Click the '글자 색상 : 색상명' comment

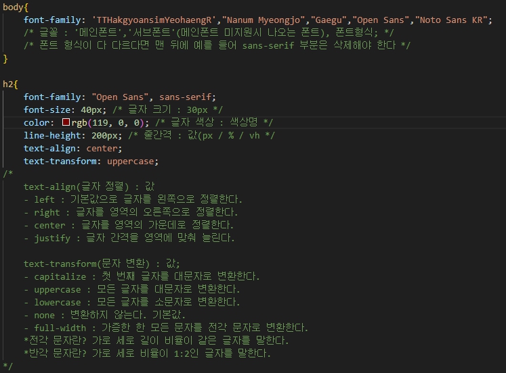(214, 122)
